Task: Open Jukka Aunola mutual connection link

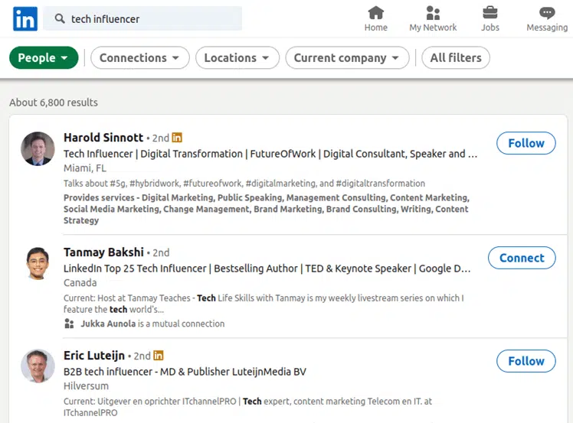Action: (x=108, y=324)
